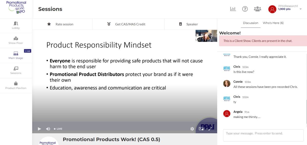This screenshot has height=145, width=307.
Task: Open the attendees group icon in header
Action: point(257,9)
